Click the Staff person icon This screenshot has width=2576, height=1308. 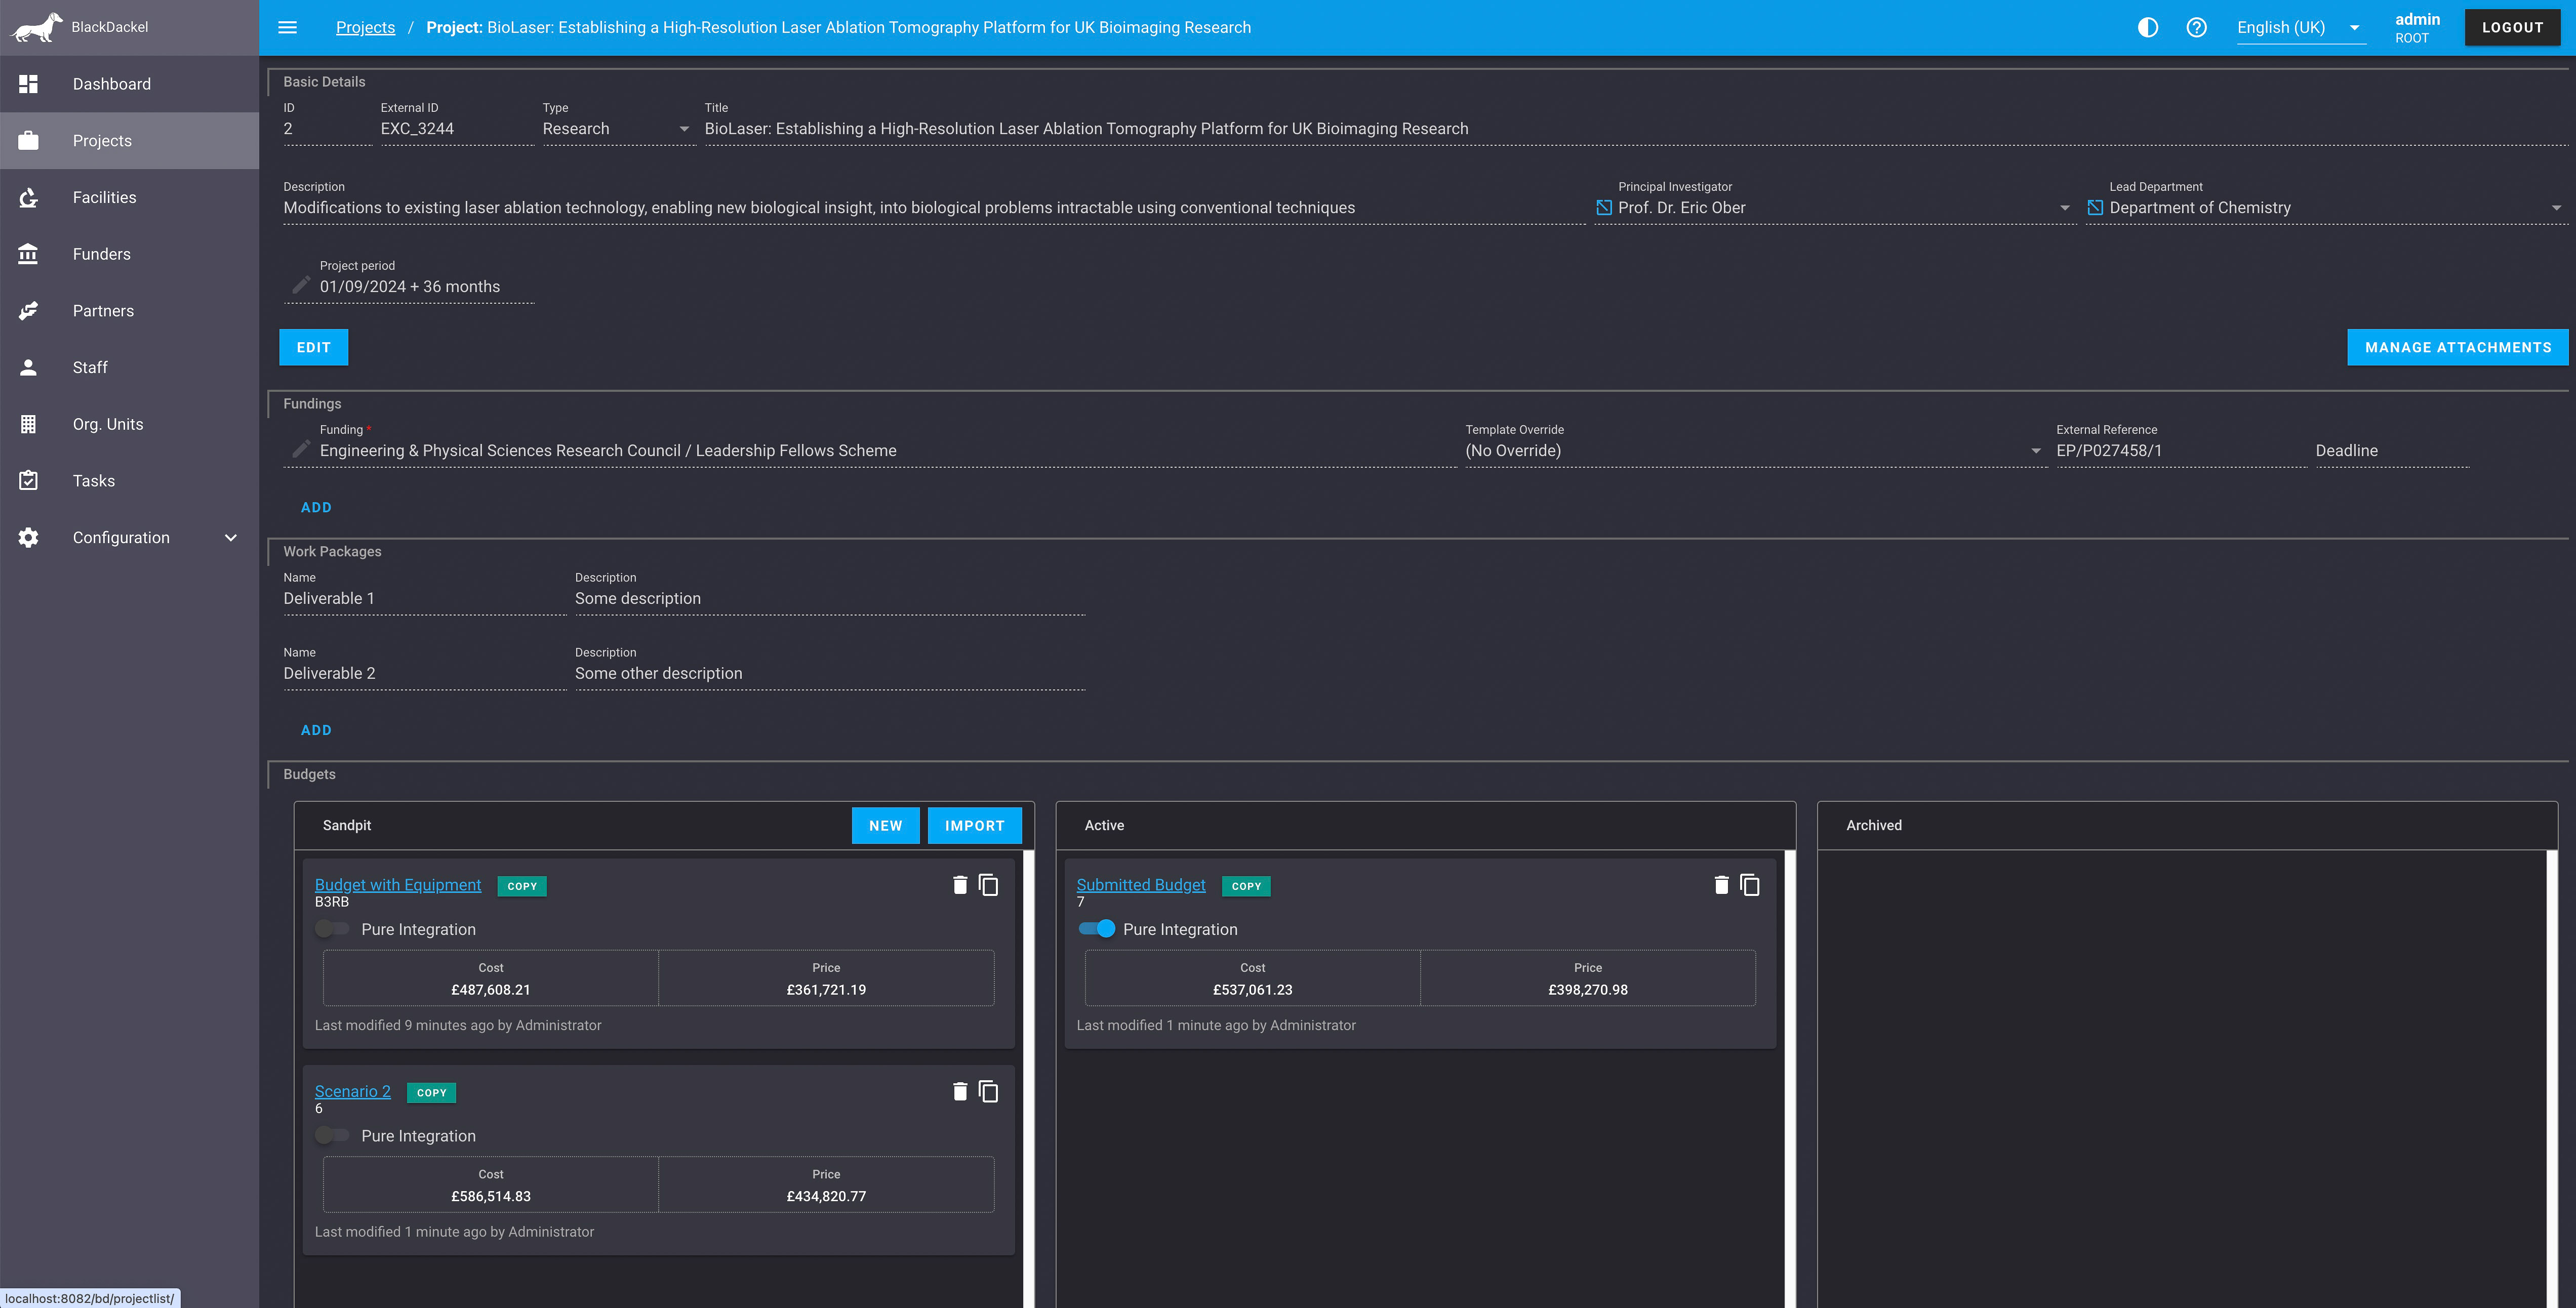coord(28,367)
